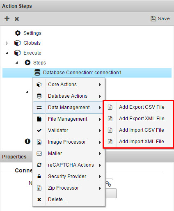
Task: Click the plus icon to add step
Action: click(x=7, y=18)
